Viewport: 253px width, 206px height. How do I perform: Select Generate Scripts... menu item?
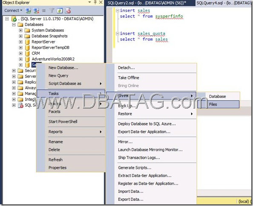pos(151,168)
